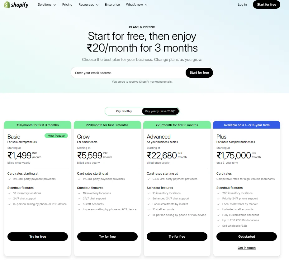Image resolution: width=289 pixels, height=260 pixels.
Task: Click Get in touch under Plus plan
Action: point(247,248)
